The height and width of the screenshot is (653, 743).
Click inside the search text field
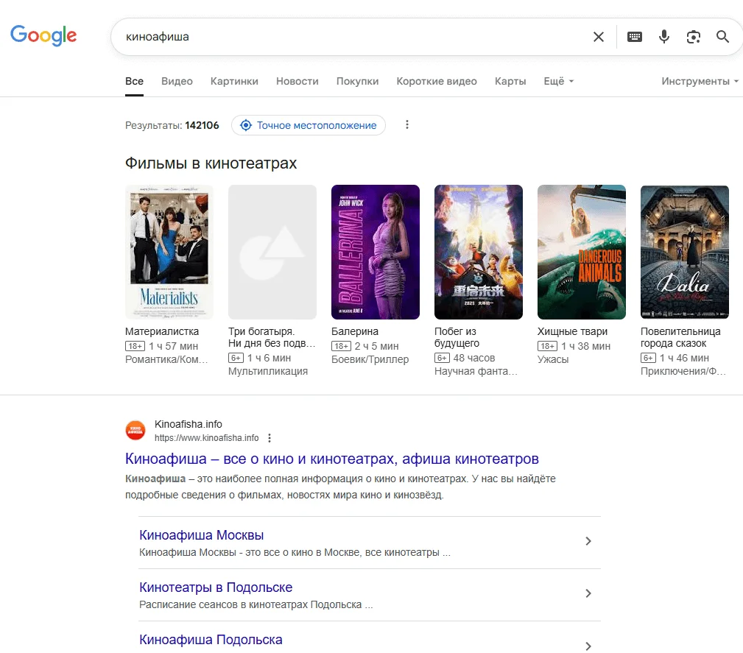pos(353,37)
